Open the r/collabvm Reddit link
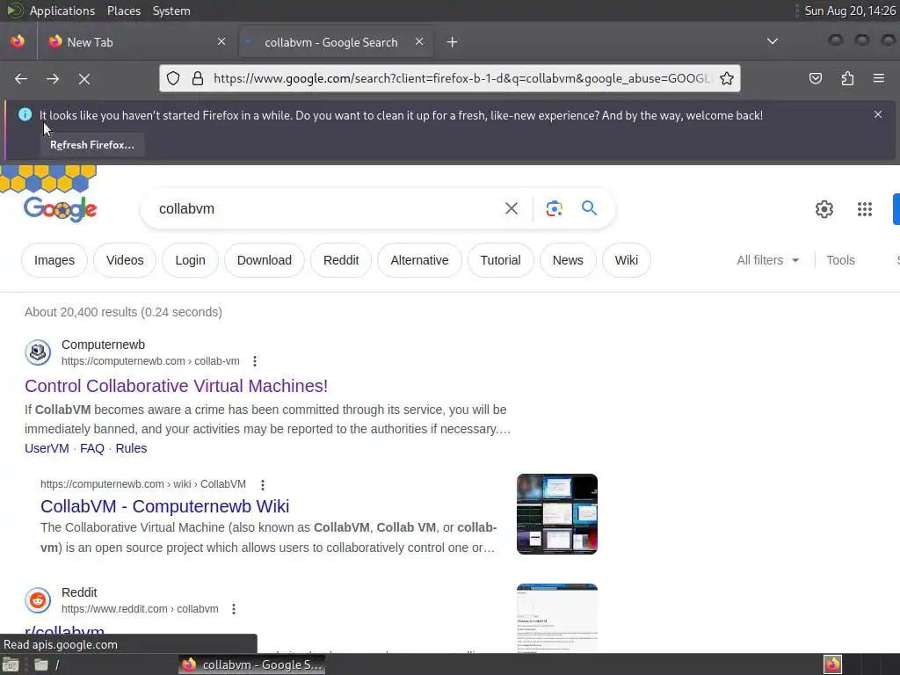Screen dimensions: 900x675 [x=64, y=629]
